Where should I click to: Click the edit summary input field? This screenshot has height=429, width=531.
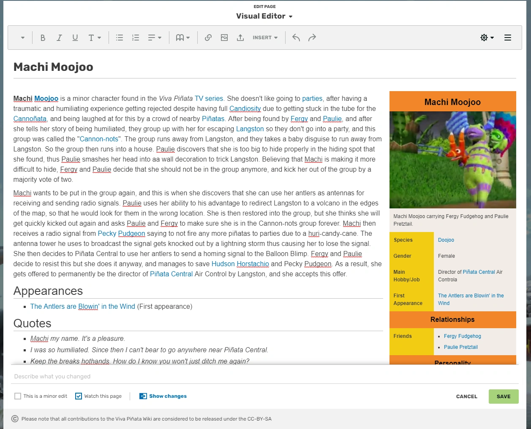pyautogui.click(x=264, y=376)
